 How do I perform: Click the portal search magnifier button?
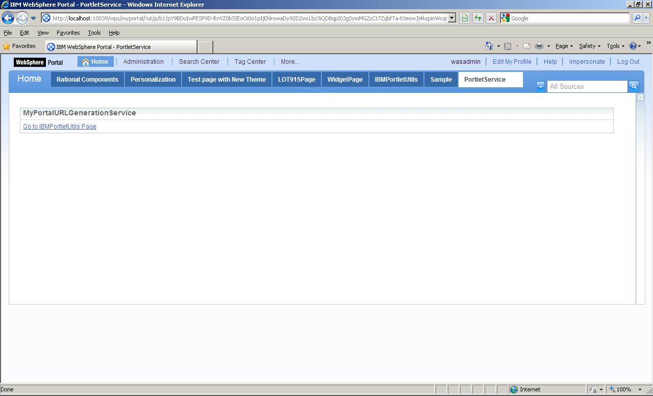(634, 87)
